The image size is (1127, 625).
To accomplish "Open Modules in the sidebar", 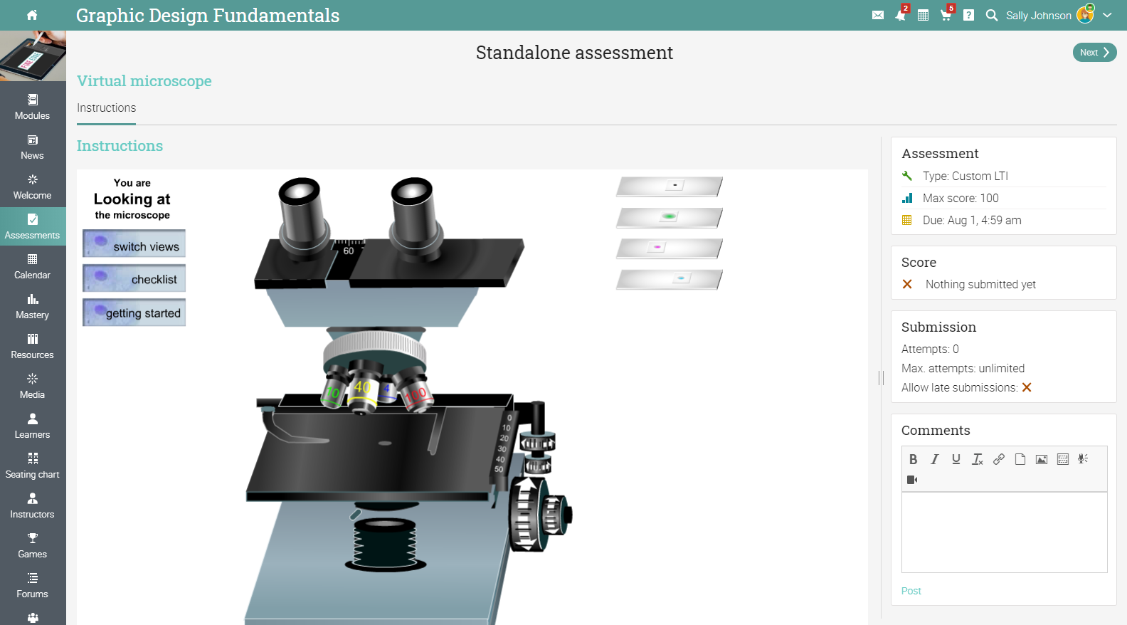I will click(33, 107).
